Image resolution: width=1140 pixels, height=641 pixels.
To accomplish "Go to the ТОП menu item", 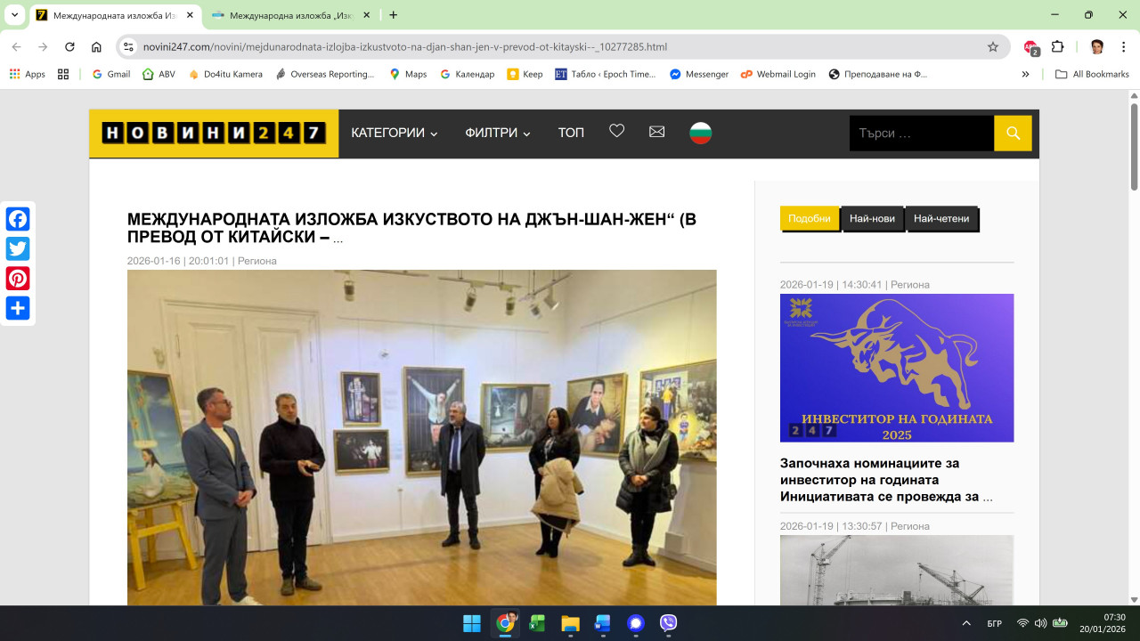I will point(571,133).
